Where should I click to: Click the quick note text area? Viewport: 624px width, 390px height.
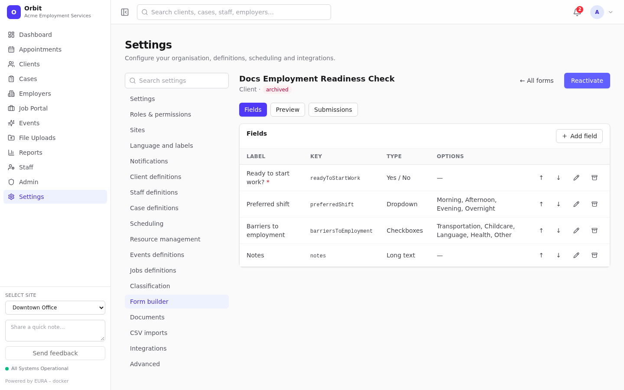[x=55, y=331]
